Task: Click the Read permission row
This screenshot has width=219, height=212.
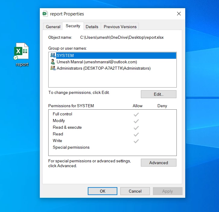Action: (113, 134)
